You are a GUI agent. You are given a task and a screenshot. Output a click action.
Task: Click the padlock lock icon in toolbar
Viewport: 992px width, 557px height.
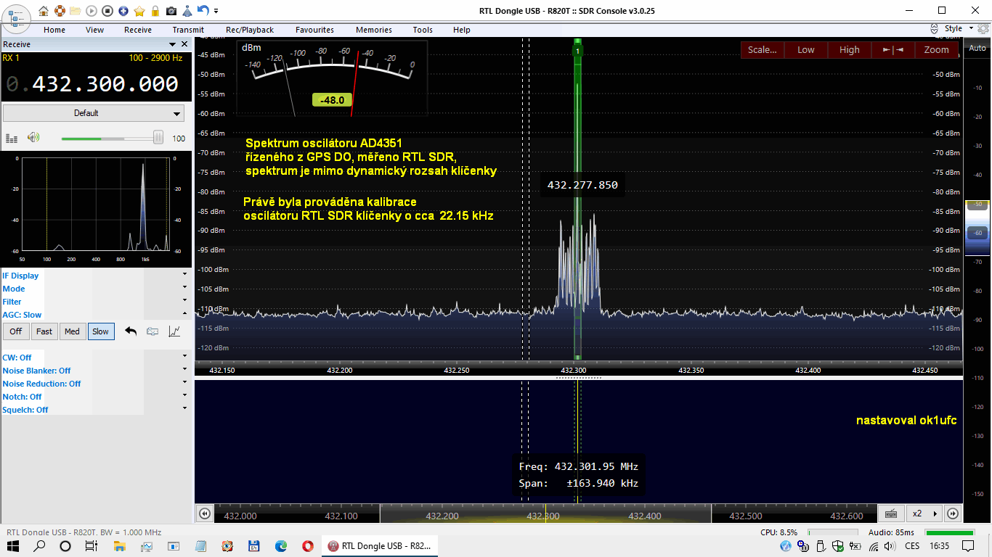coord(155,11)
